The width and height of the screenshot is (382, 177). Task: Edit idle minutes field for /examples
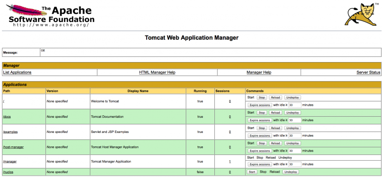pyautogui.click(x=295, y=136)
